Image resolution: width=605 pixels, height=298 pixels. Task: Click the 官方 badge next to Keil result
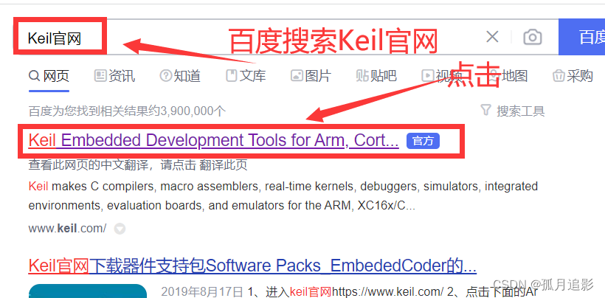[423, 141]
